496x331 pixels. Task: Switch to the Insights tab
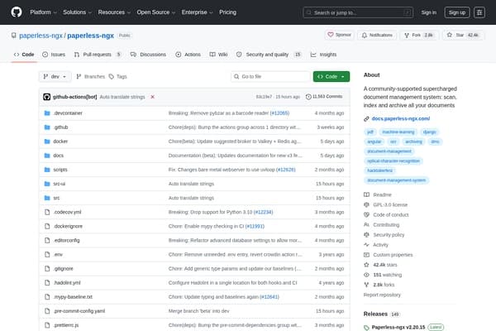(x=323, y=55)
